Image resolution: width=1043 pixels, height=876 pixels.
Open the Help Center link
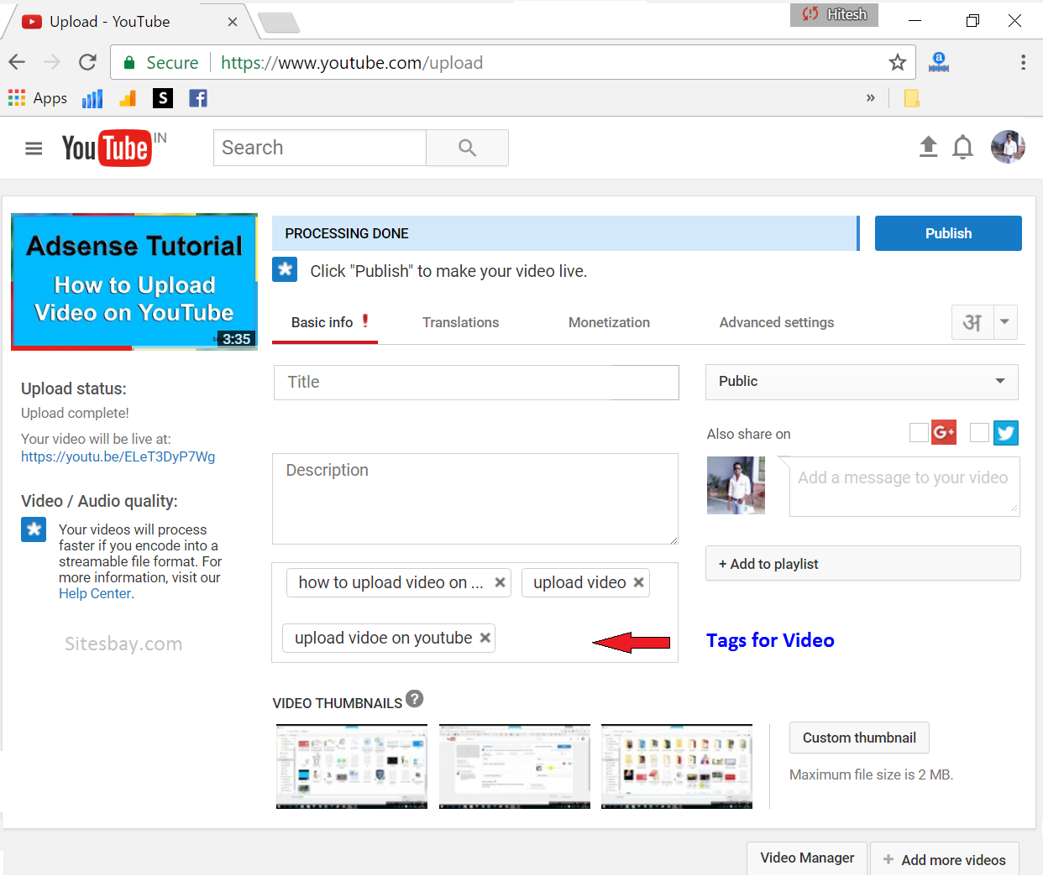coord(95,593)
